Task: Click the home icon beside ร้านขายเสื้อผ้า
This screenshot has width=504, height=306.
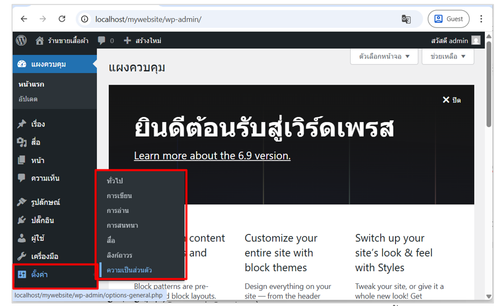Action: (x=40, y=41)
